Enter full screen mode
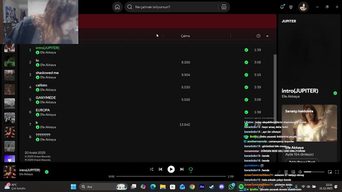 [337, 172]
